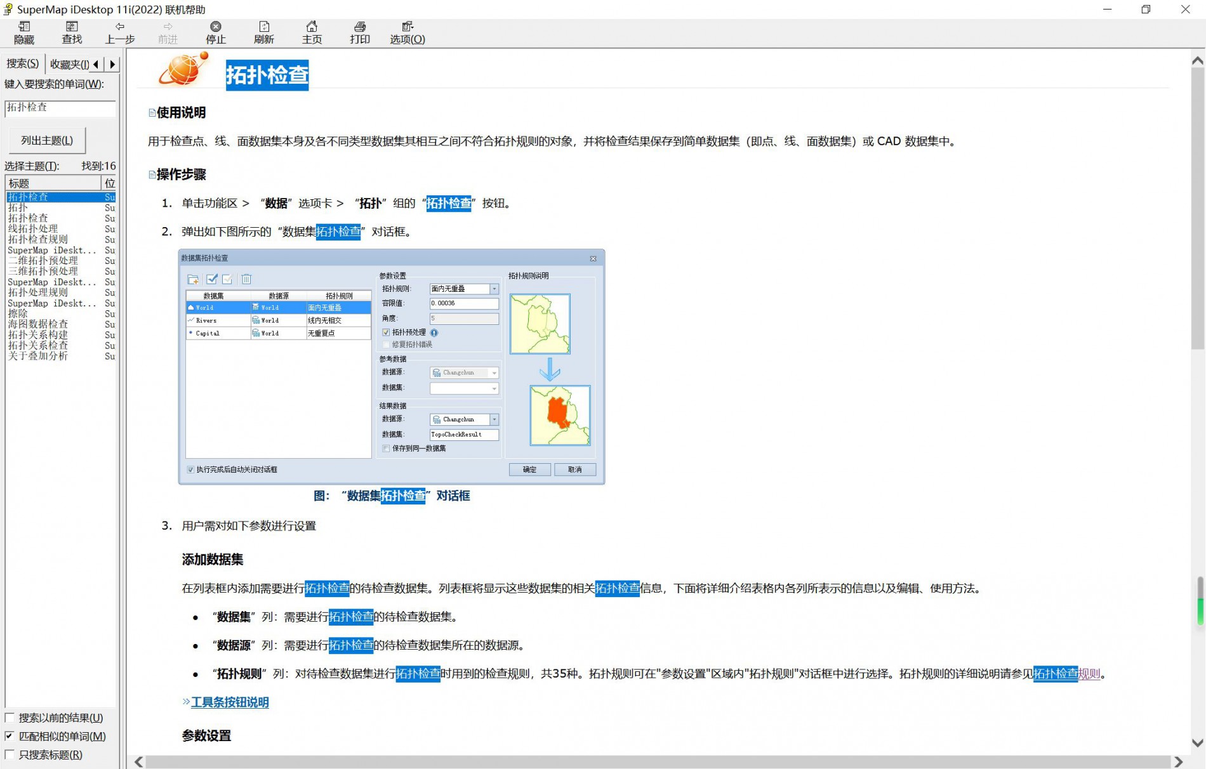1206x769 pixels.
Task: Switch to the 搜索(S) tab
Action: tap(23, 64)
